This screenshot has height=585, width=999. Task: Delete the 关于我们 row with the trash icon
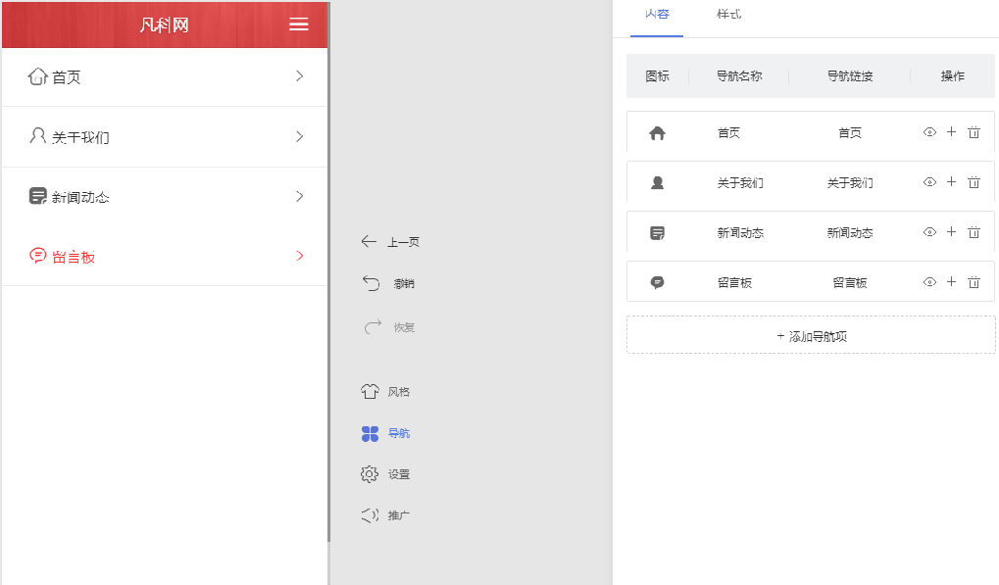pyautogui.click(x=974, y=182)
